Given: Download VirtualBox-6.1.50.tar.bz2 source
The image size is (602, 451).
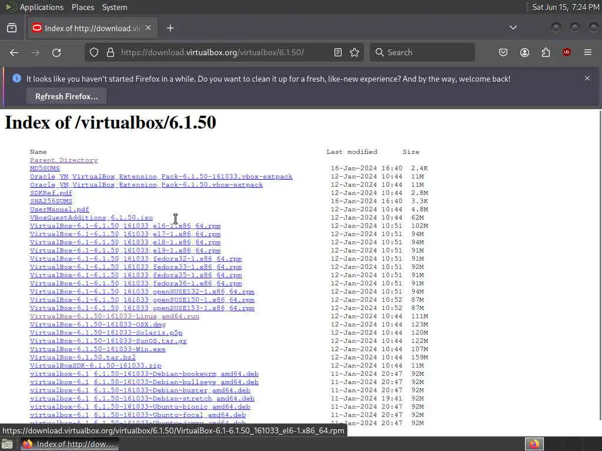Looking at the screenshot, I should pyautogui.click(x=83, y=358).
